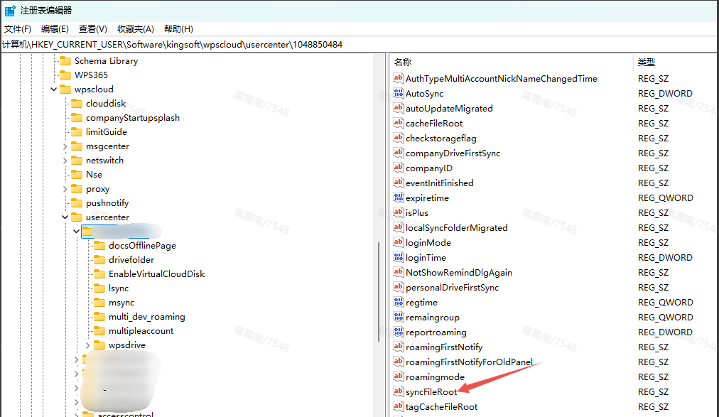Select the localSyncFolderMigrated value
The height and width of the screenshot is (417, 719).
[x=457, y=228]
